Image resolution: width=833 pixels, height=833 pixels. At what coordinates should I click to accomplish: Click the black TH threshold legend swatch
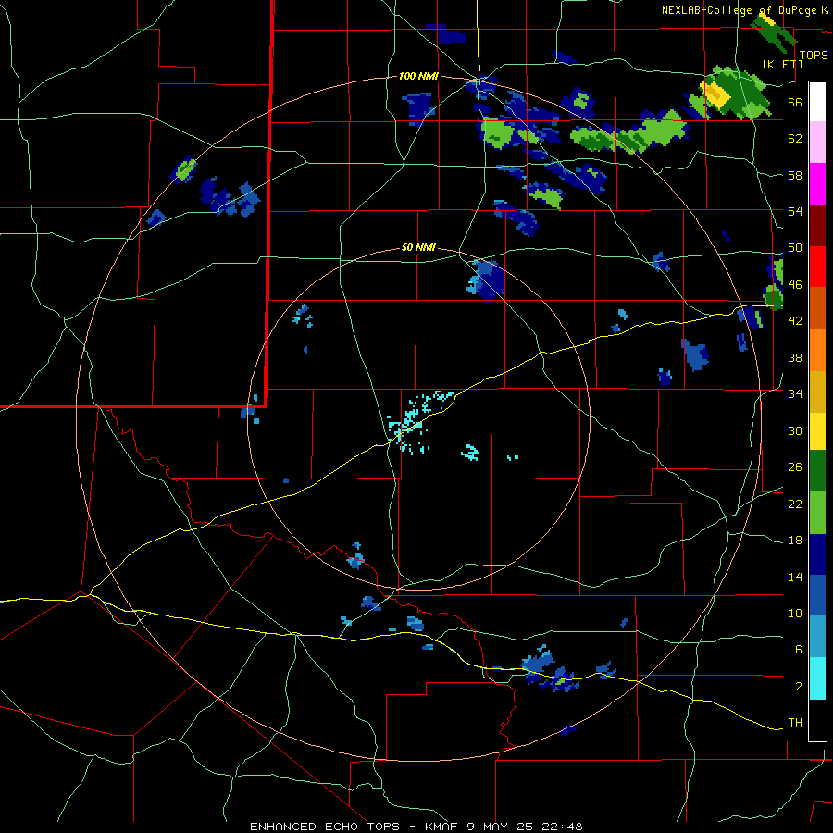817,720
